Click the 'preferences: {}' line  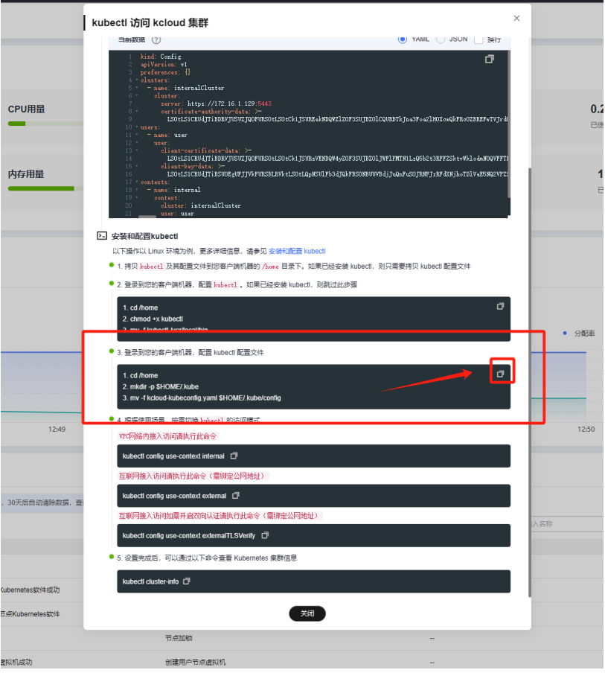tap(166, 72)
